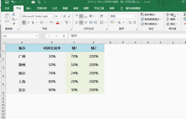
Task: Open the 公式 ribbon tab
Action: click(55, 8)
